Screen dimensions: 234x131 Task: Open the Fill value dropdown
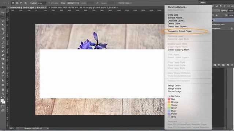pyautogui.click(x=231, y=15)
